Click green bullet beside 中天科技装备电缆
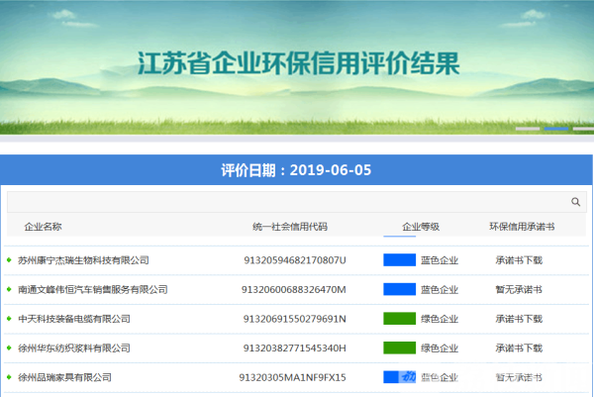Image resolution: width=594 pixels, height=397 pixels. click(x=9, y=319)
